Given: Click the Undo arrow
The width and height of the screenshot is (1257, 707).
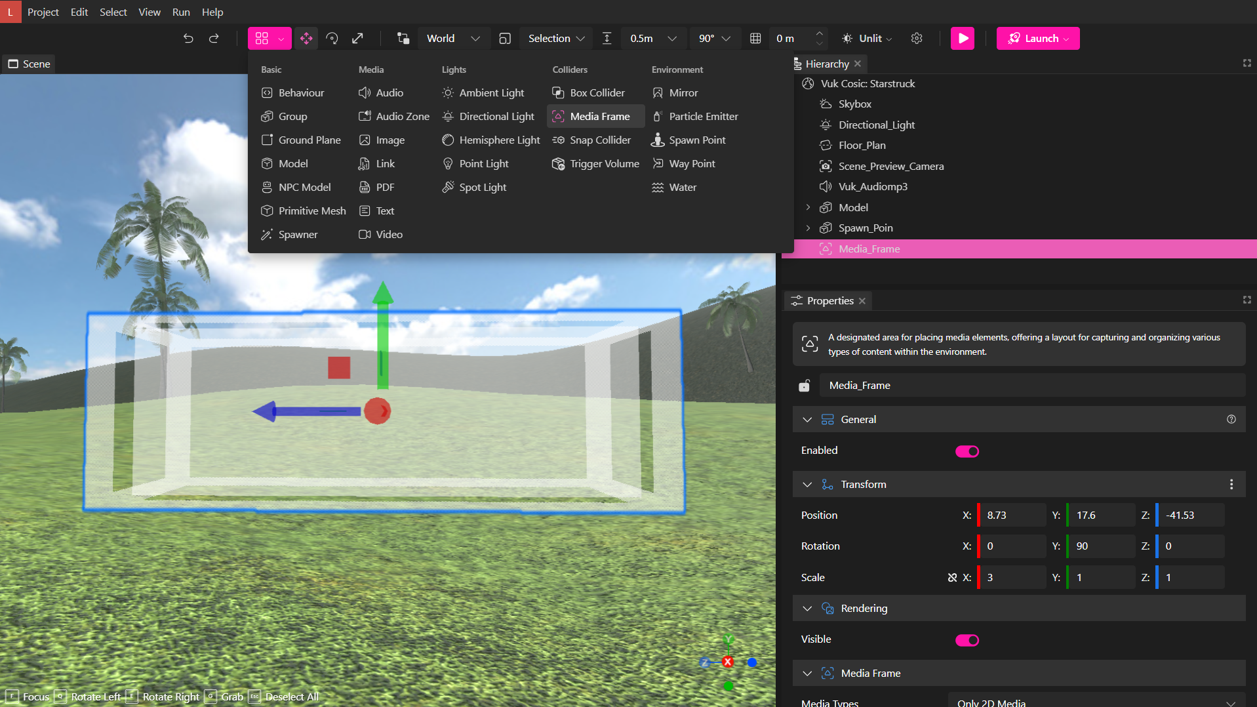Looking at the screenshot, I should tap(188, 38).
